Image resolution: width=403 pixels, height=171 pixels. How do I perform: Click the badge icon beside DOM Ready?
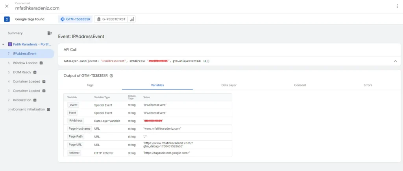click(x=35, y=72)
